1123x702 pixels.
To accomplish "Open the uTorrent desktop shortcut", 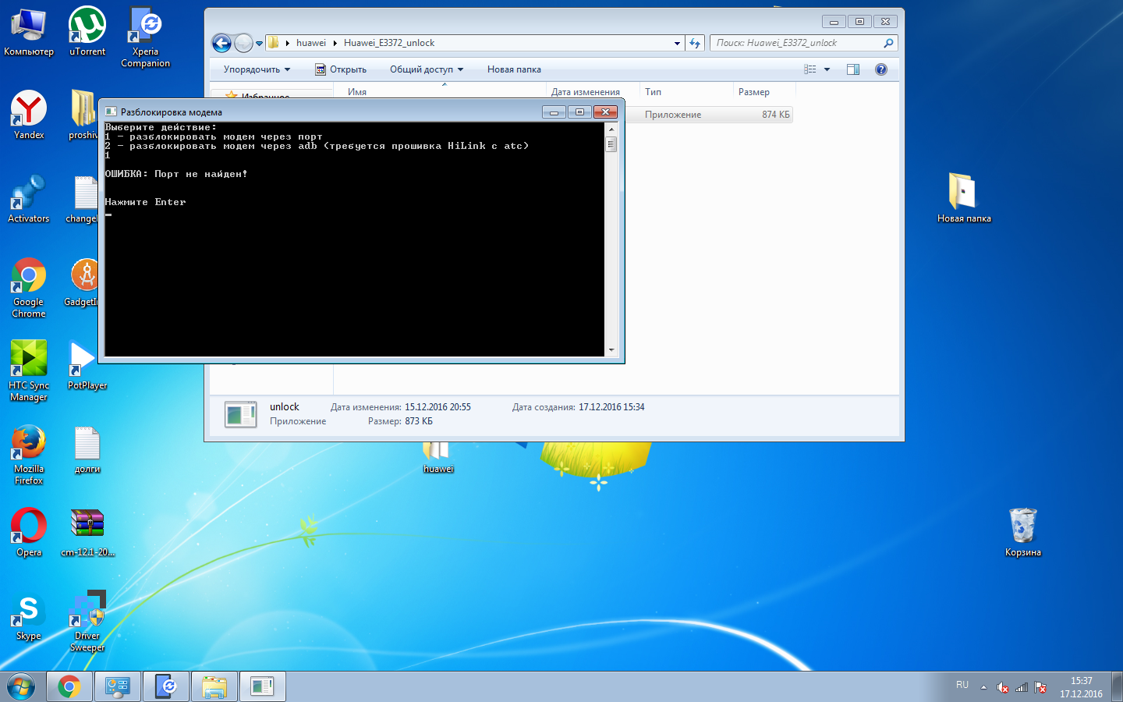I will point(87,31).
